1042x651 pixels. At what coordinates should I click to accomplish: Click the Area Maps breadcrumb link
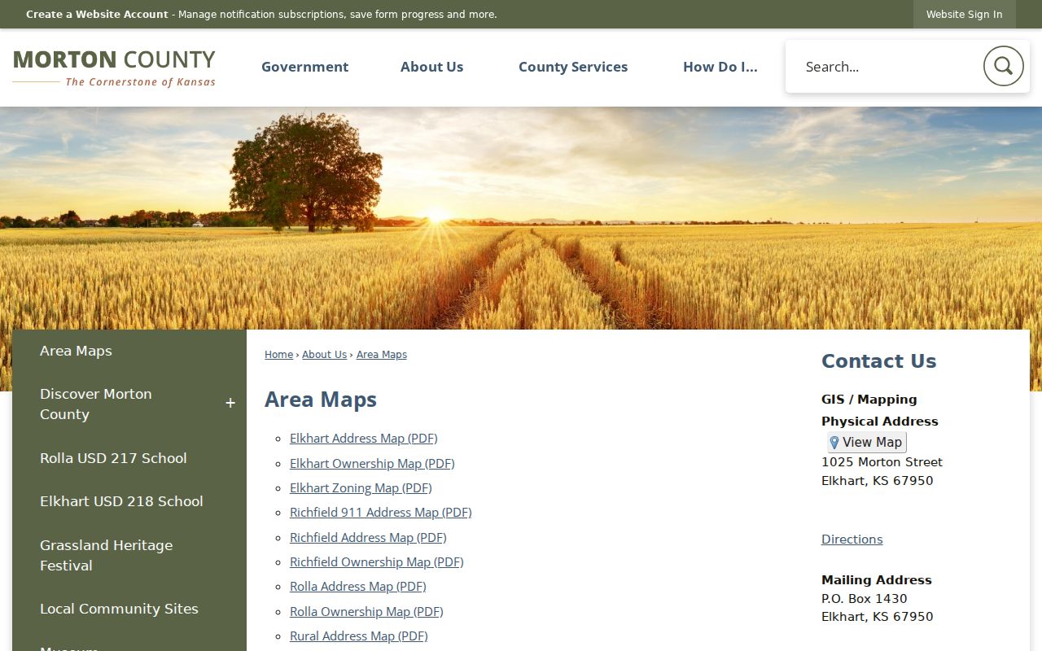(381, 355)
